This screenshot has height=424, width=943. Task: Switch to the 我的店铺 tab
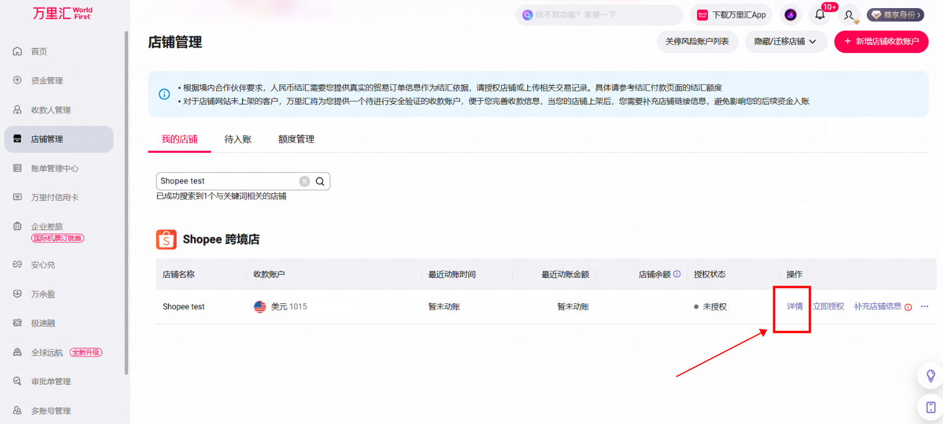point(180,139)
